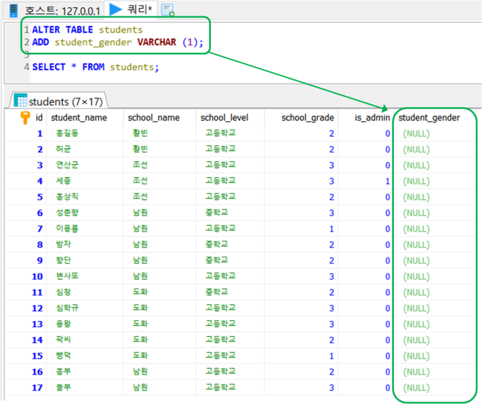Place cursor on ALTER TABLE students line
The height and width of the screenshot is (404, 482).
pyautogui.click(x=88, y=30)
